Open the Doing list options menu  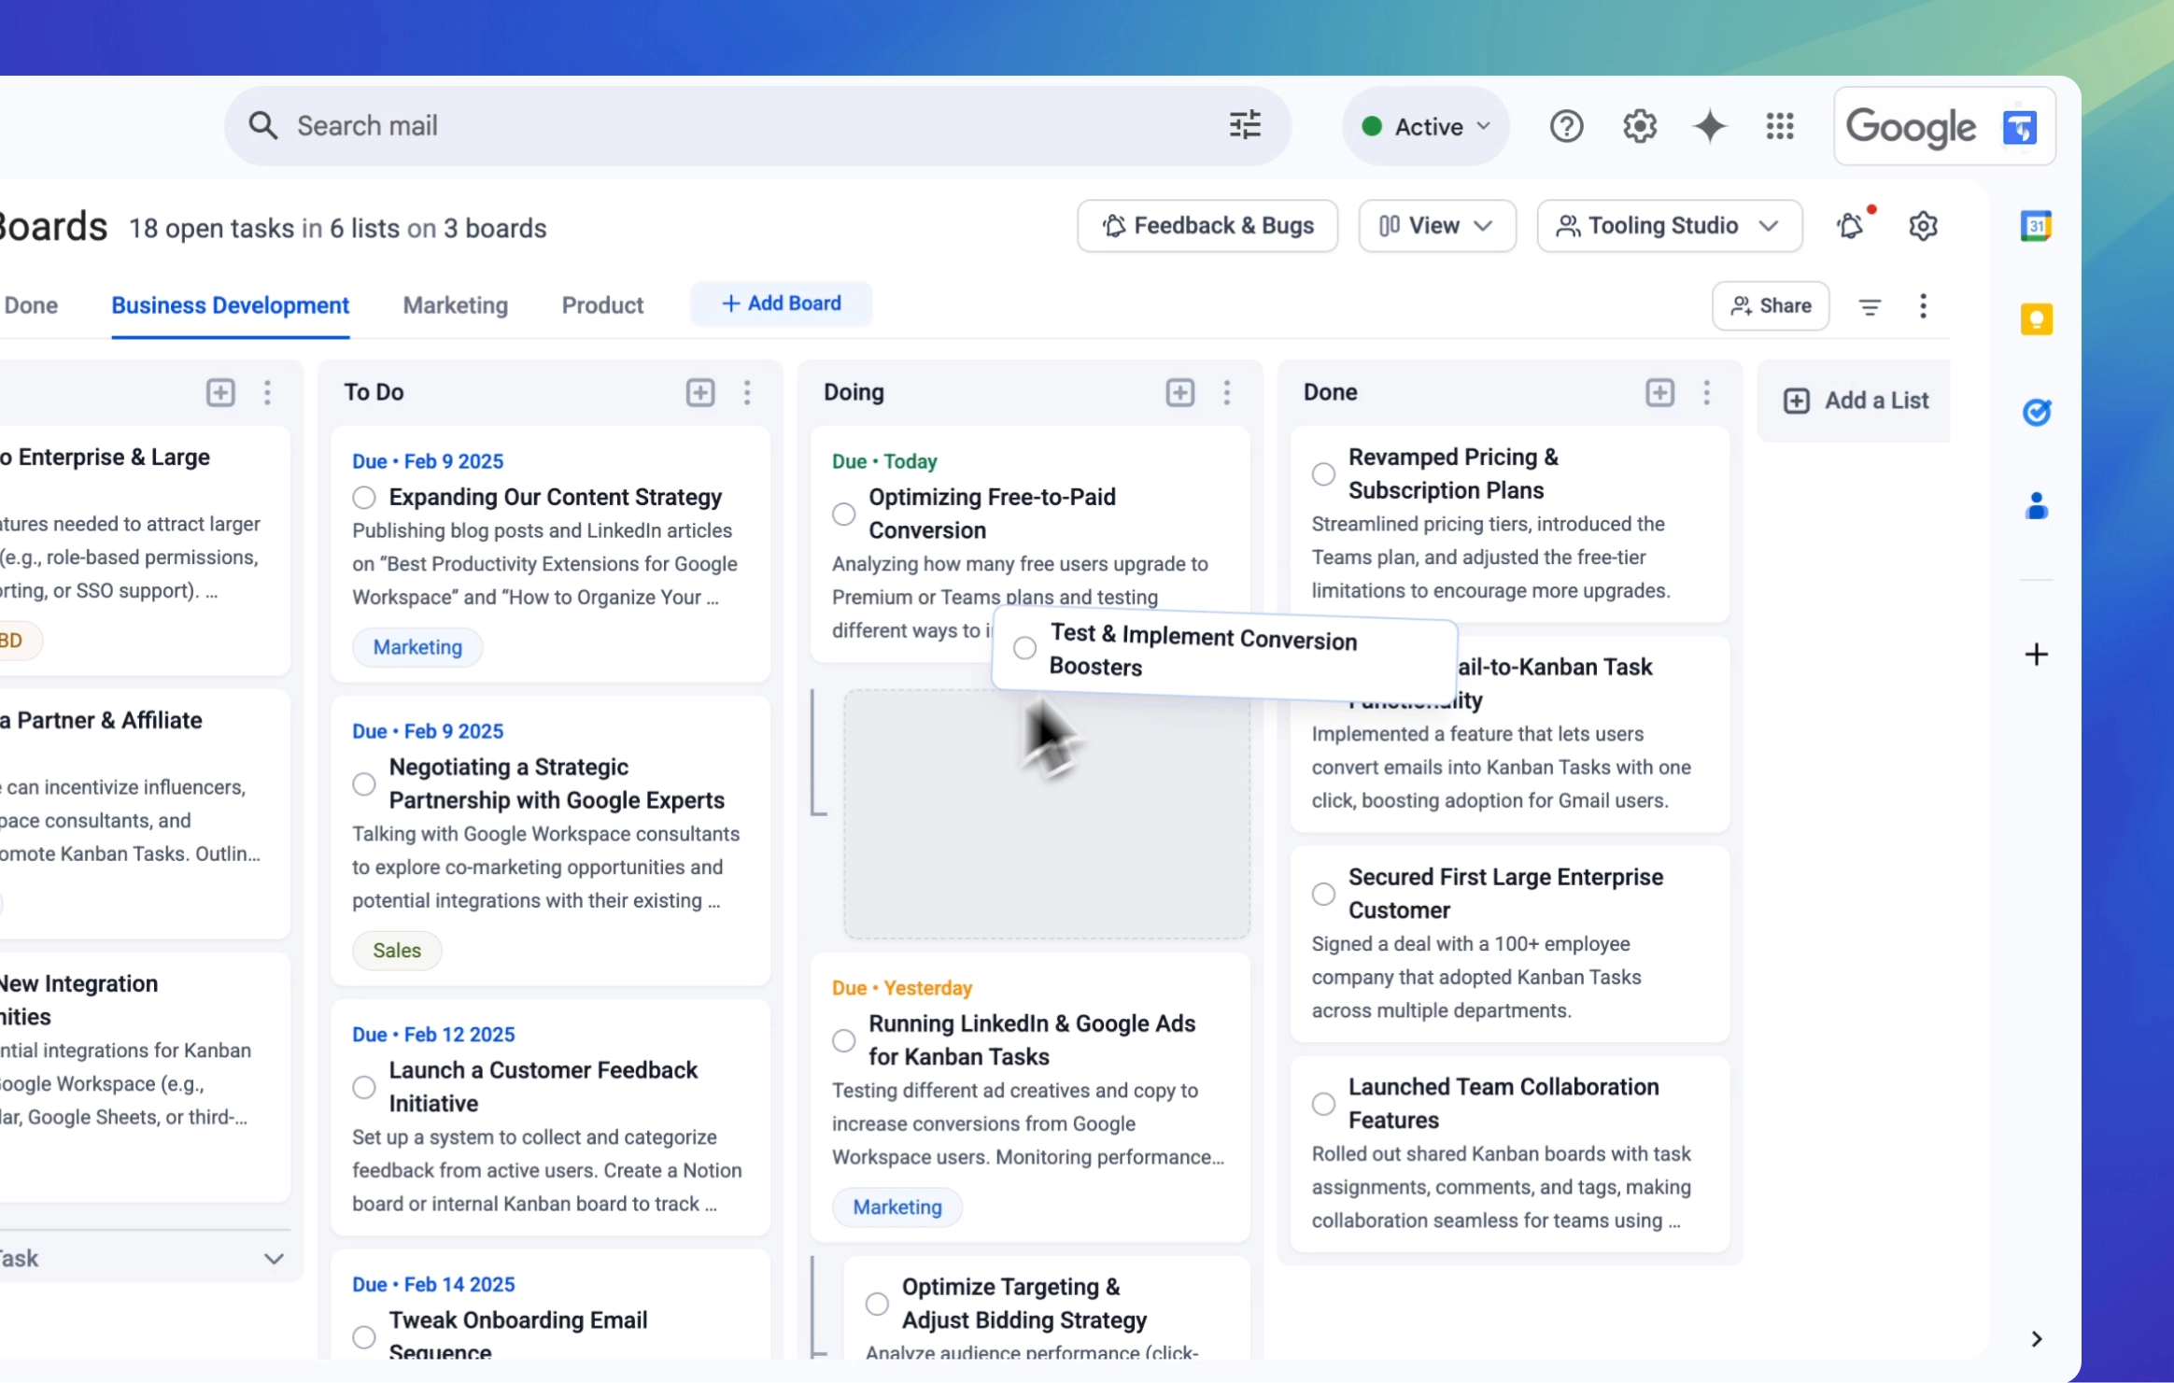coord(1227,392)
